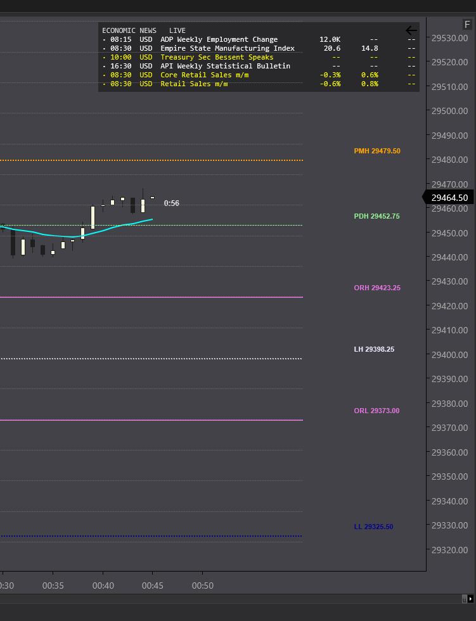
Task: Click the 00:45 time axis label
Action: [x=153, y=586]
